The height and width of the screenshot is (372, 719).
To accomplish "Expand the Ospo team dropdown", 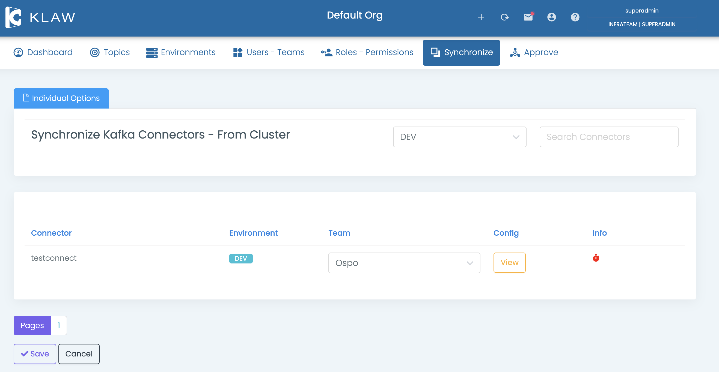I will coord(404,263).
